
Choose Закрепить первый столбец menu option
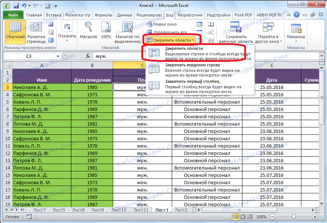pos(192,81)
